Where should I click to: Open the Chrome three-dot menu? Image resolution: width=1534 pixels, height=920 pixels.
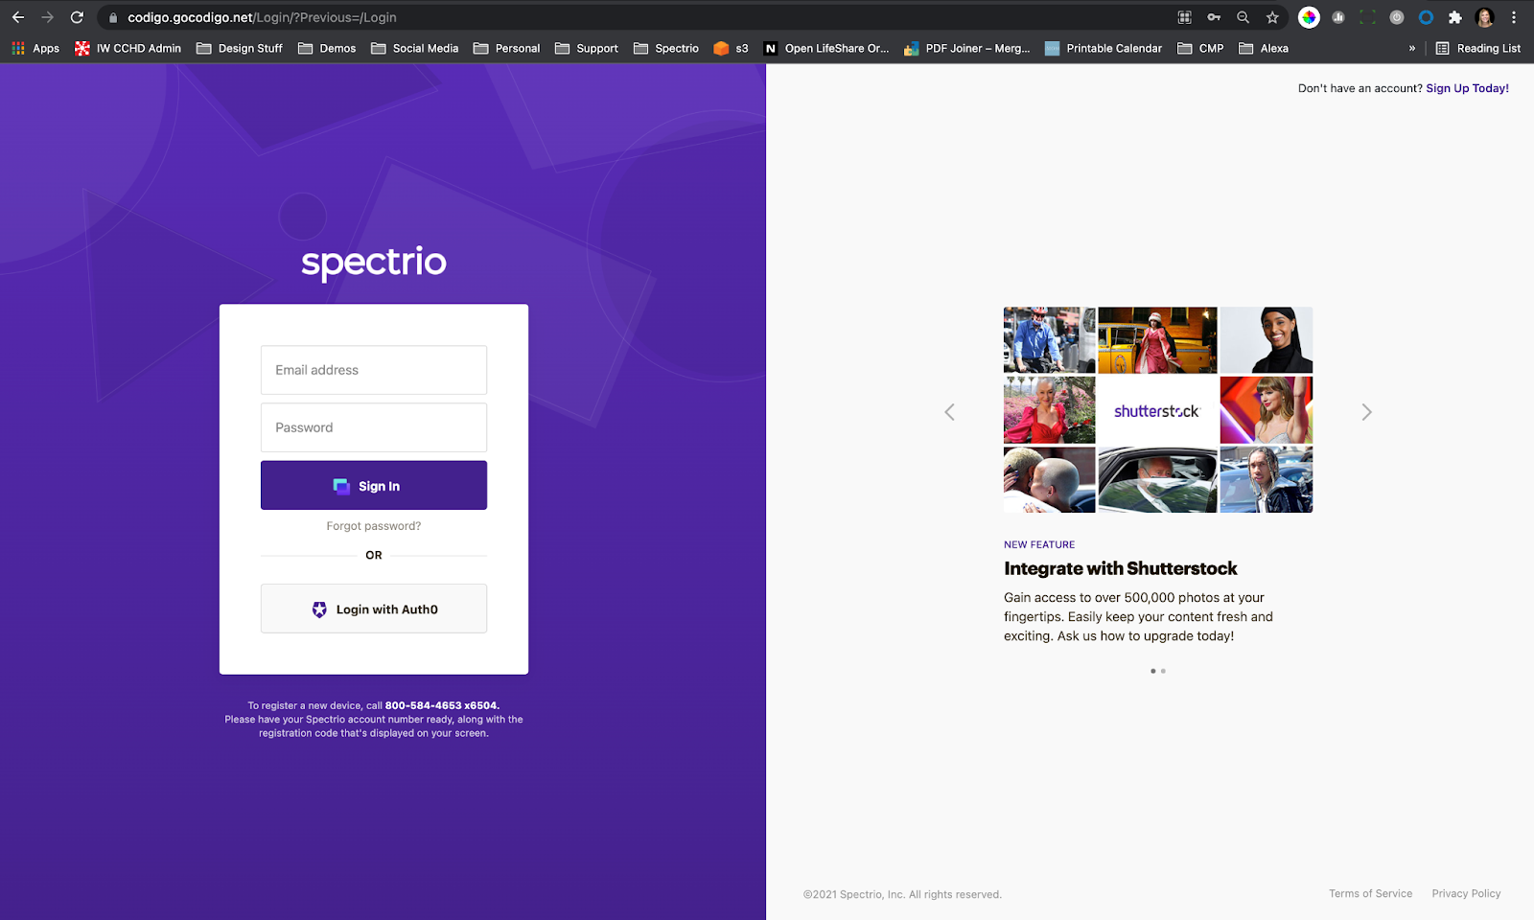point(1514,17)
